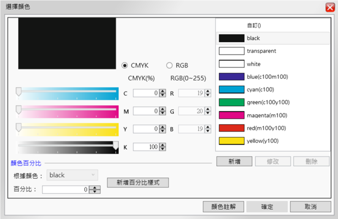Click the 修改 button

[x=273, y=161]
